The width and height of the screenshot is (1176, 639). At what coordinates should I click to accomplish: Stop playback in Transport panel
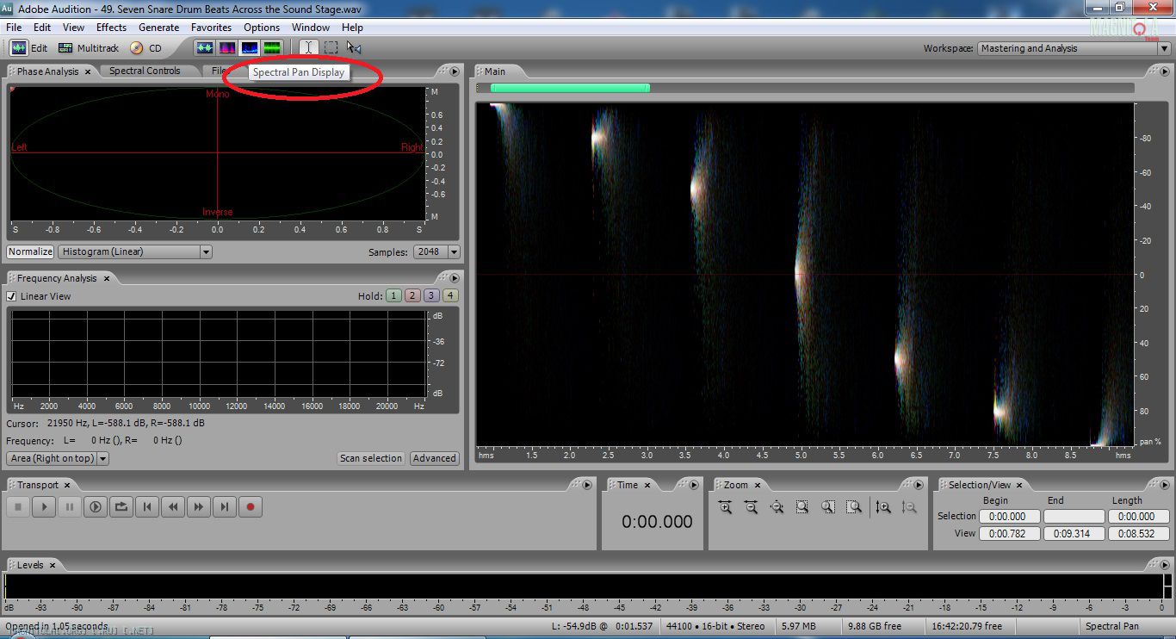[18, 507]
